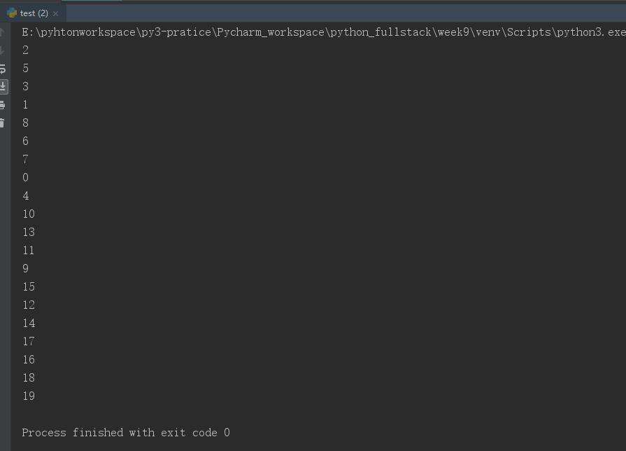The height and width of the screenshot is (451, 626).
Task: Click the Print console output icon
Action: tap(2, 105)
